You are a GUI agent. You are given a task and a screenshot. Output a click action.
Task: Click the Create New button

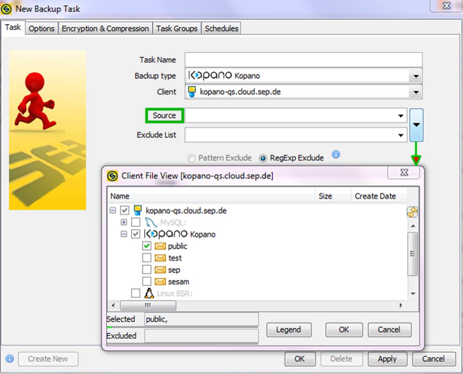pos(48,359)
